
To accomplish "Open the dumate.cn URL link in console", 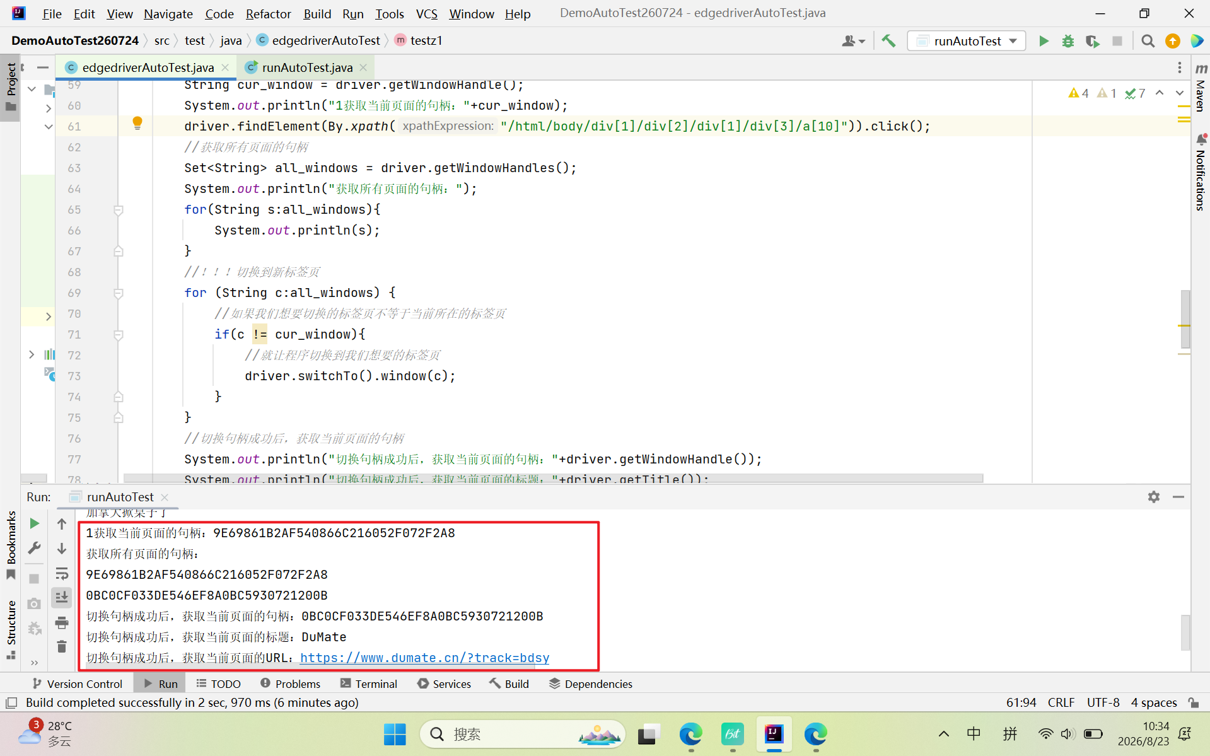I will (x=424, y=658).
